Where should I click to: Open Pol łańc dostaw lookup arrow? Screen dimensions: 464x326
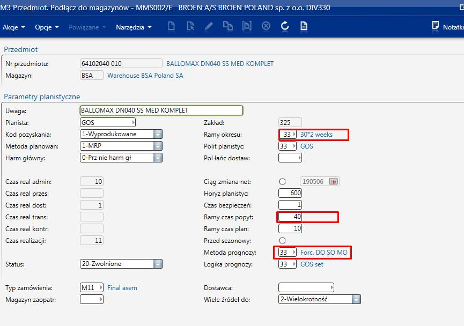click(x=299, y=158)
